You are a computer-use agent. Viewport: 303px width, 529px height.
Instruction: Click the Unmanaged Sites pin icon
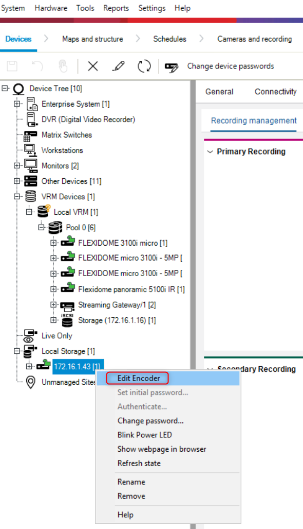tap(31, 382)
